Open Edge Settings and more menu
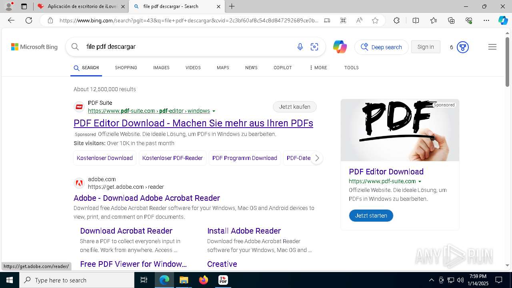The image size is (512, 288). [x=486, y=20]
